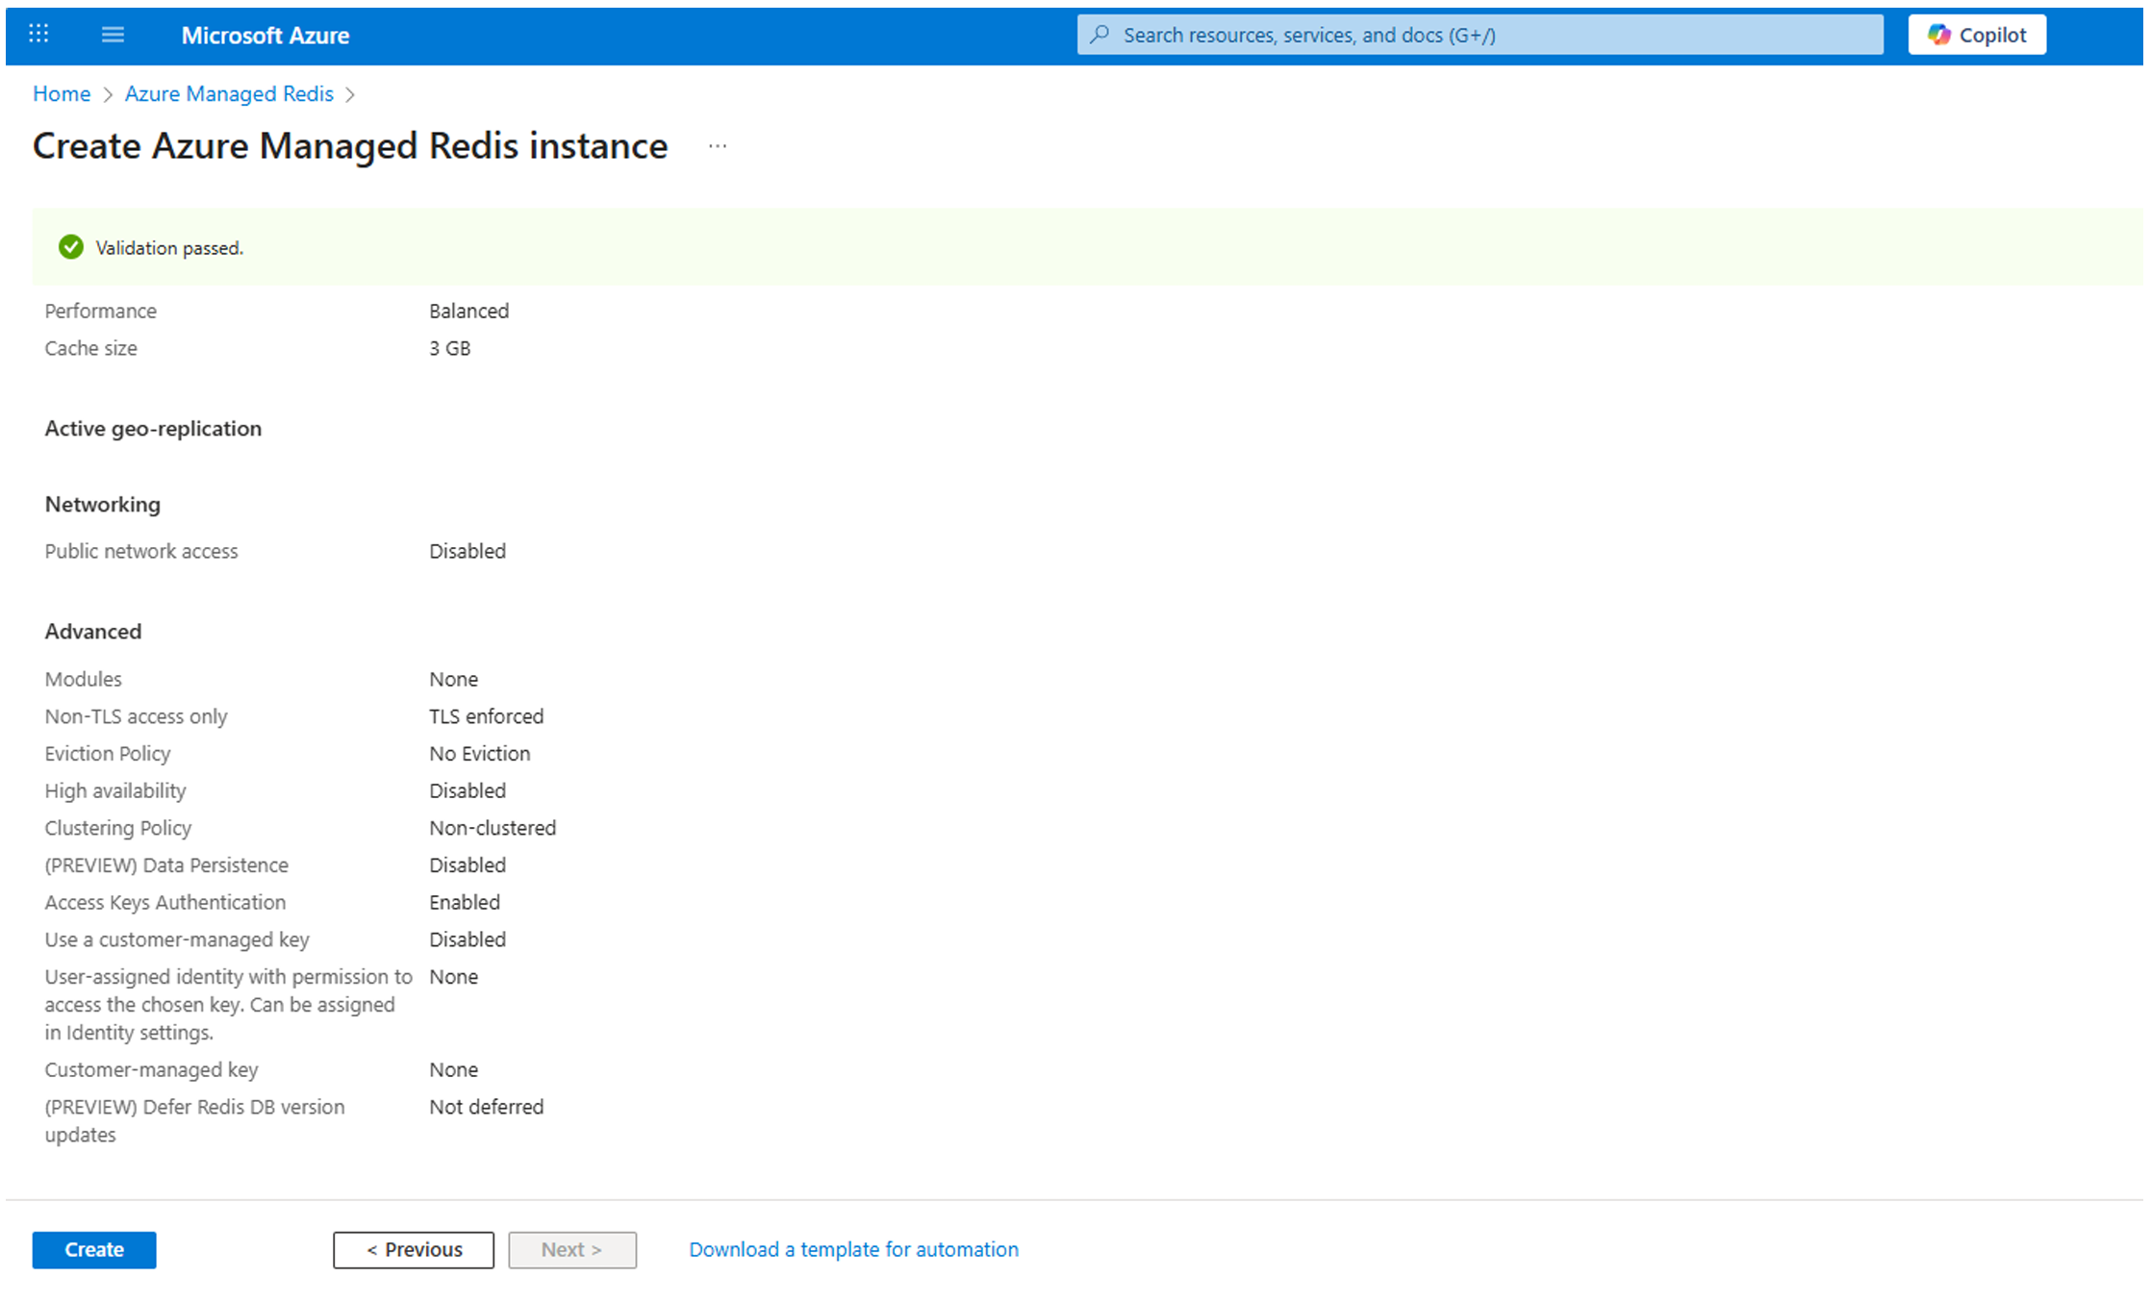Go to the Home breadcrumb
The width and height of the screenshot is (2151, 1302).
pos(62,93)
